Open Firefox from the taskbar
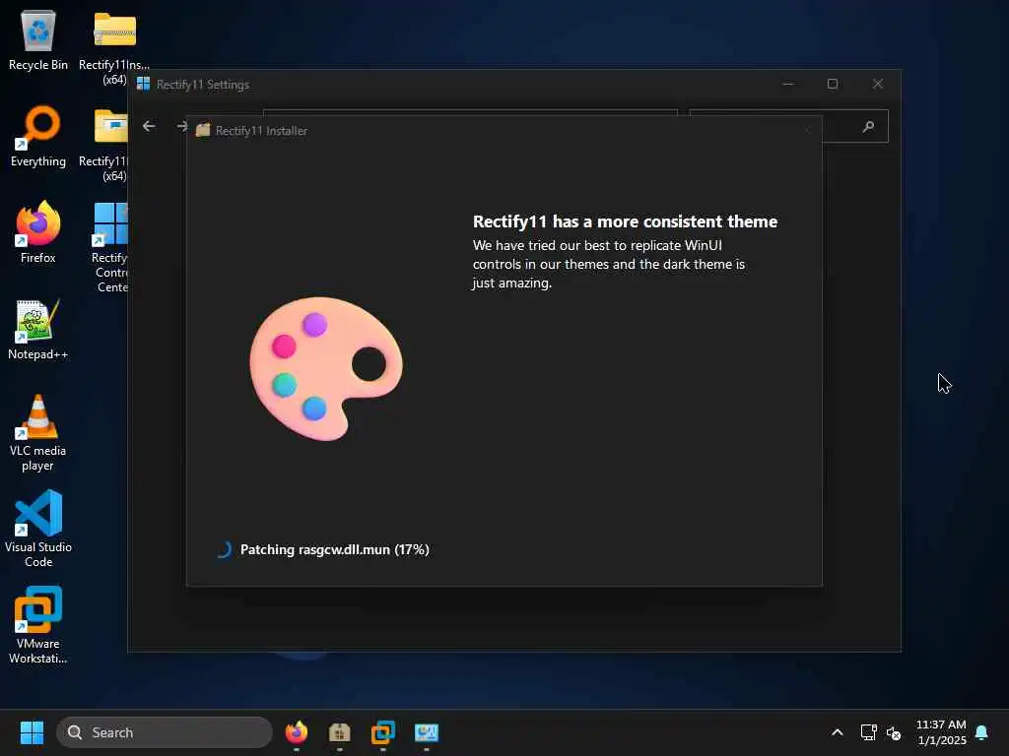Screen dimensions: 1009x756 point(296,732)
